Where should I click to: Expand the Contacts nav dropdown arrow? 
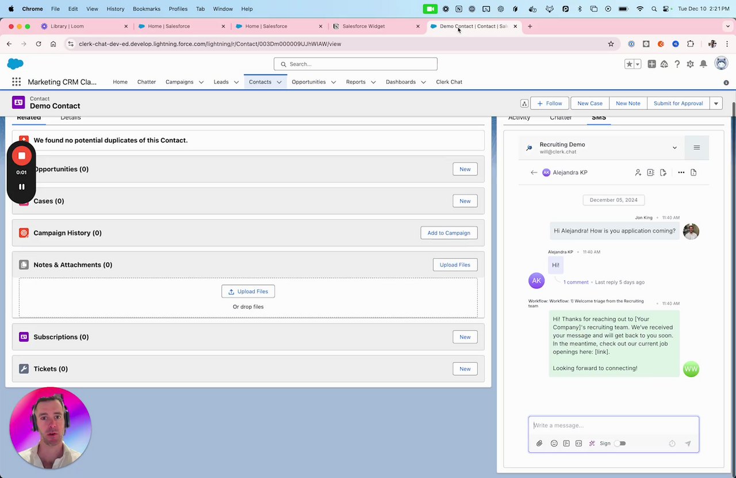(x=279, y=82)
